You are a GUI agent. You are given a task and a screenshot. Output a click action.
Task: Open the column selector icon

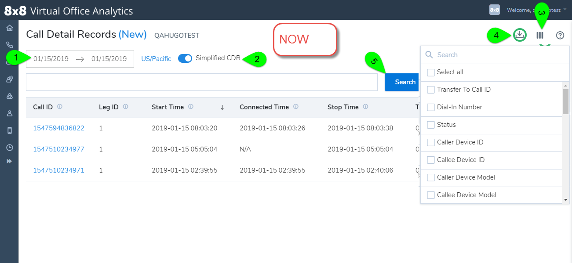(x=540, y=35)
